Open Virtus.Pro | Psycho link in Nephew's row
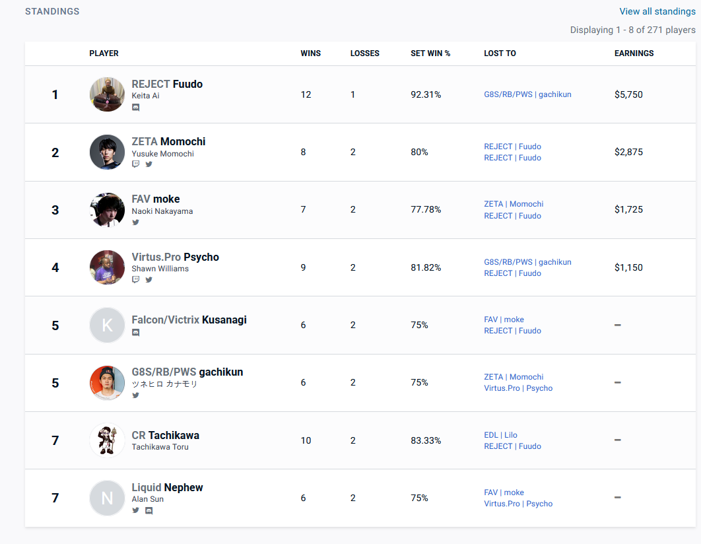Screen dimensions: 701x544 [518, 504]
